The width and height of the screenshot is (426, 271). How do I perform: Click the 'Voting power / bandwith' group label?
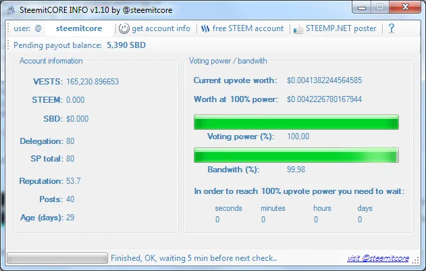click(x=228, y=61)
